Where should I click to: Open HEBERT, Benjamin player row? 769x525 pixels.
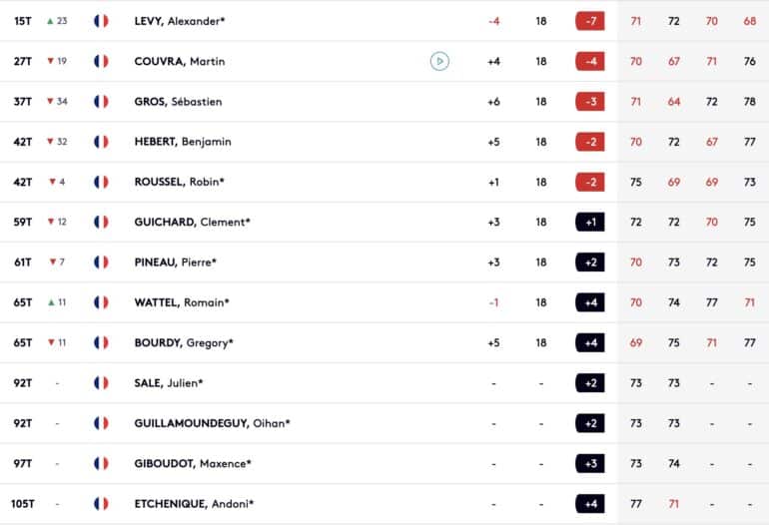point(384,142)
